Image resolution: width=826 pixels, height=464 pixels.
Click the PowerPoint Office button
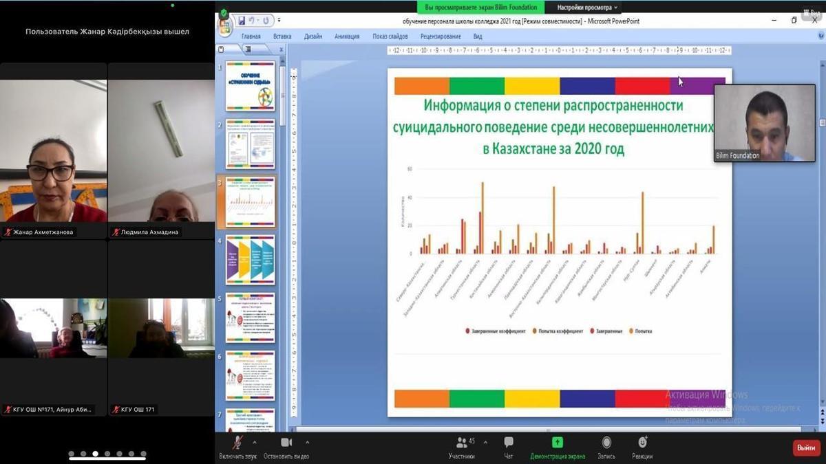click(x=225, y=26)
